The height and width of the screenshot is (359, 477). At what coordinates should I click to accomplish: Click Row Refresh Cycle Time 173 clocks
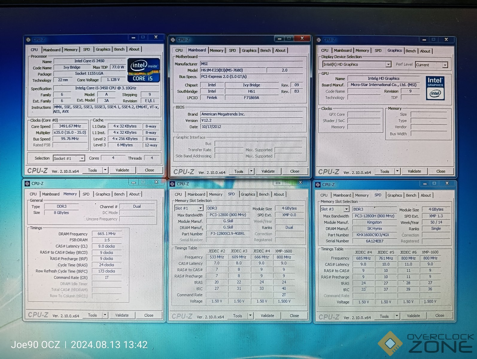click(107, 271)
